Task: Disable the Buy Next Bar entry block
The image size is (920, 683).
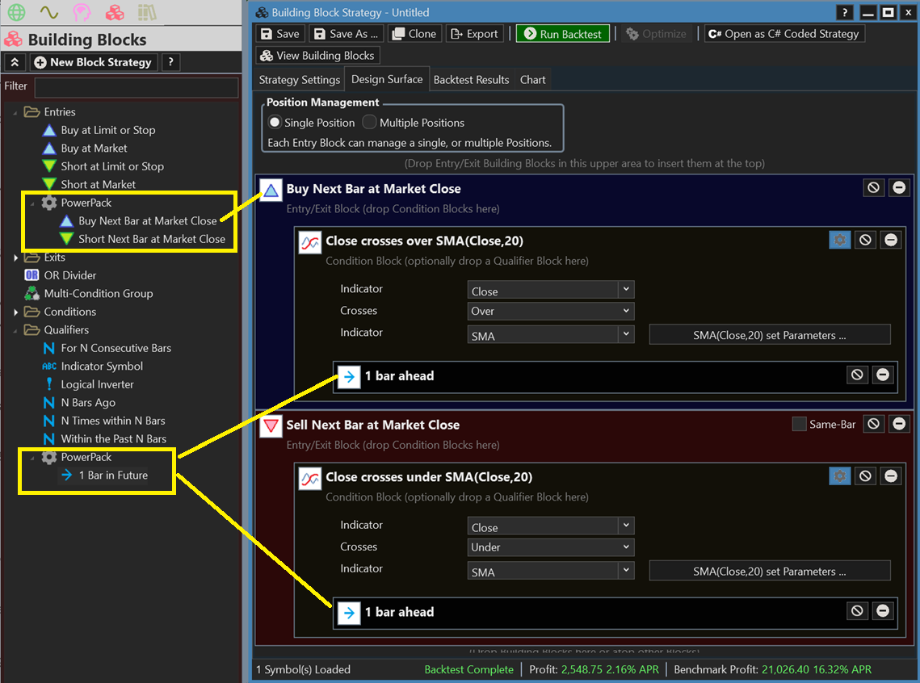Action: (873, 187)
